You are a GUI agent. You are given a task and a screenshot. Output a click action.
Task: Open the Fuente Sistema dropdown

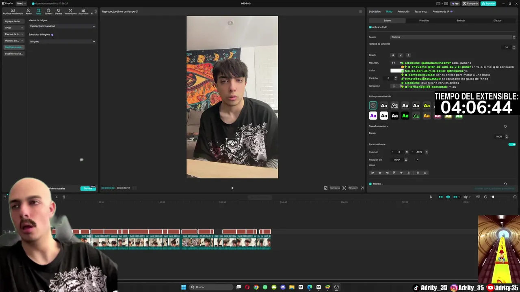pos(453,37)
